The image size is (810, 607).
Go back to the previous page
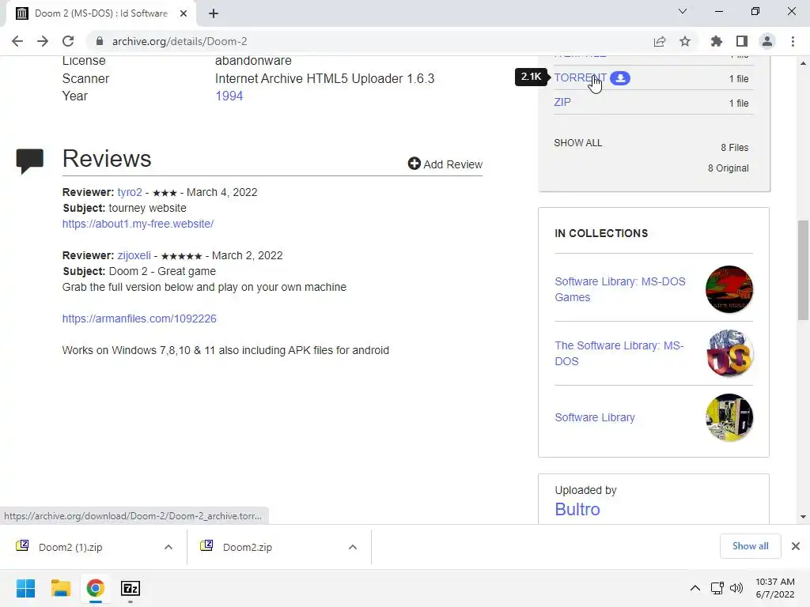click(x=17, y=41)
